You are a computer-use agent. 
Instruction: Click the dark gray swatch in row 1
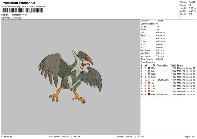[149, 68]
